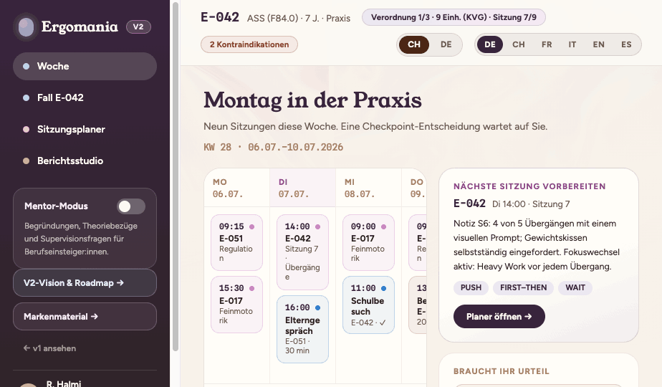The image size is (662, 387).
Task: Switch language to IT
Action: point(572,44)
